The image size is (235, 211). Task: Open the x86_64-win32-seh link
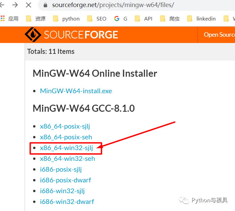[x=68, y=159]
